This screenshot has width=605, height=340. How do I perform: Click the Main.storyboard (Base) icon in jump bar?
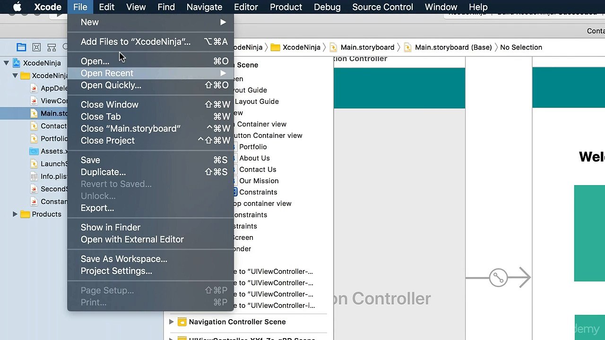pyautogui.click(x=407, y=47)
